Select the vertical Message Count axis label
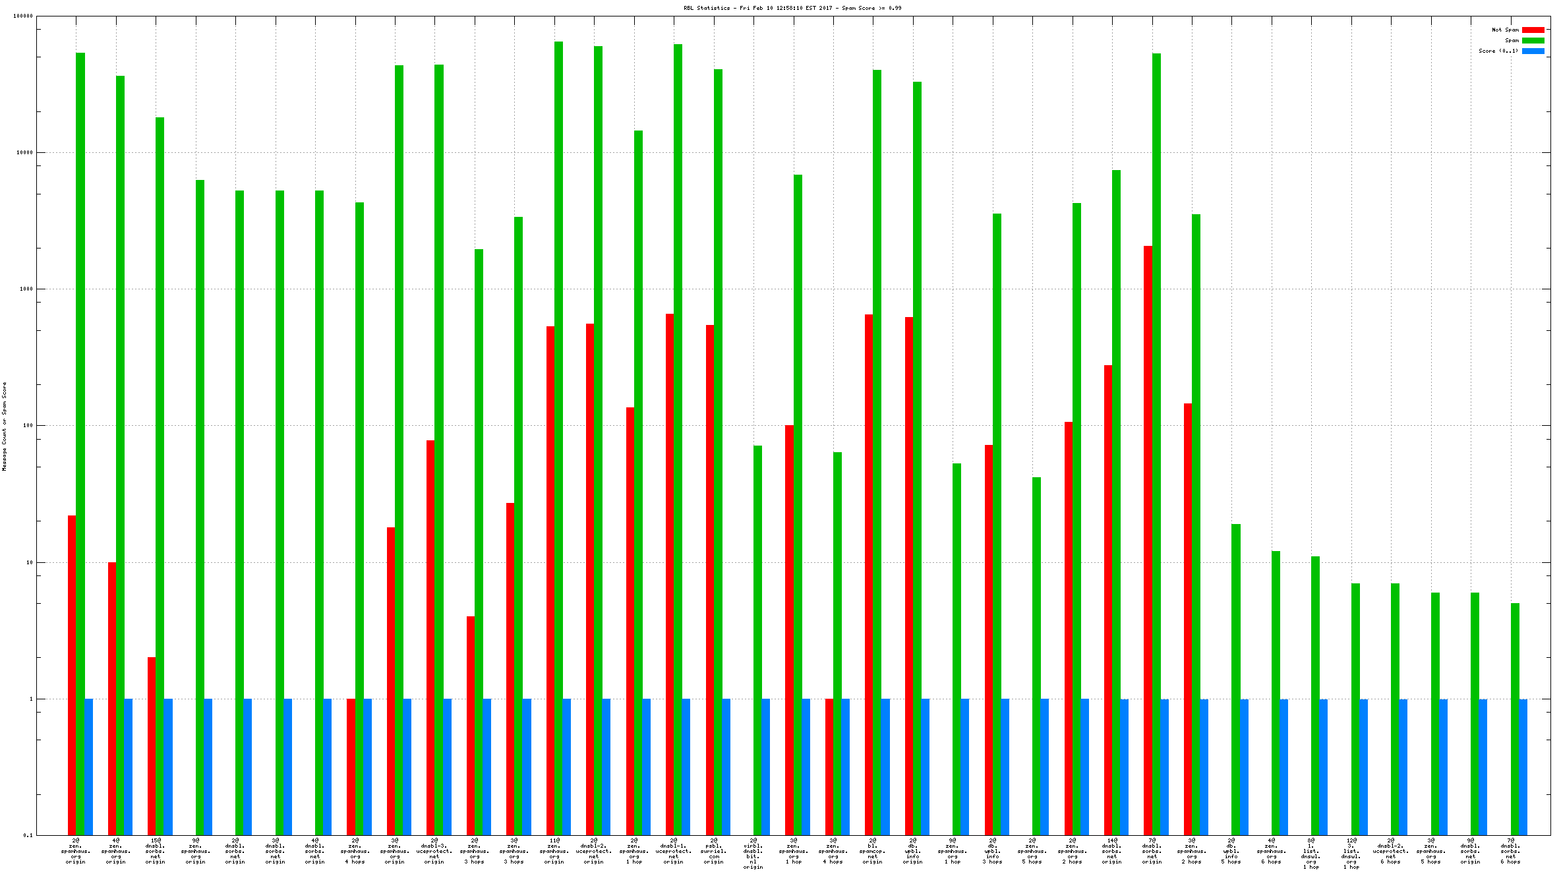Viewport: 1561px width, 878px height. pos(4,426)
